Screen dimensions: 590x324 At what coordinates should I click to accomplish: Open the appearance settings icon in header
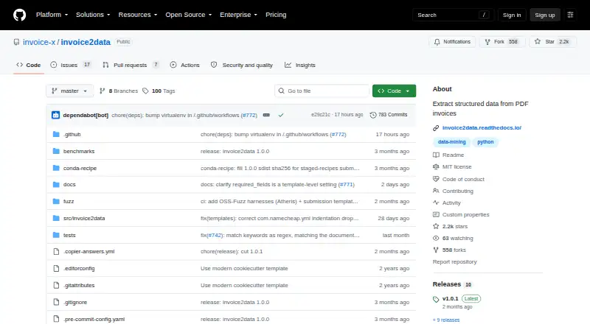point(570,15)
